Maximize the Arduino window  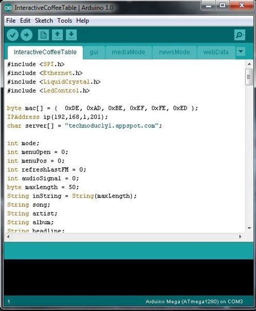point(223,5)
